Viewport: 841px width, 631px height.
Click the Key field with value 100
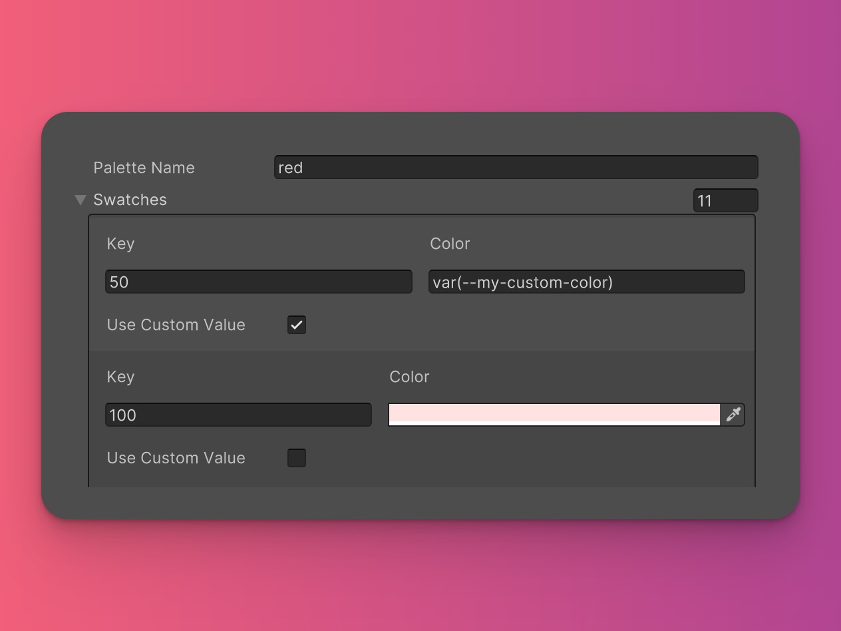click(x=238, y=415)
